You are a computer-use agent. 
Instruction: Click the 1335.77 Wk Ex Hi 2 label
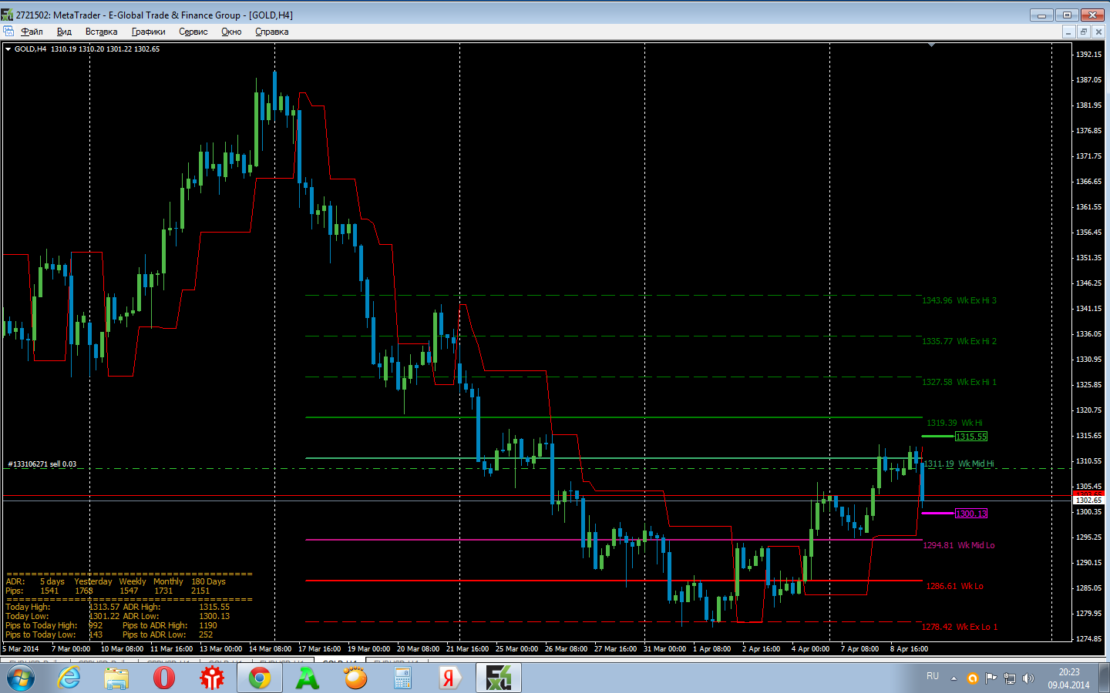coord(959,341)
